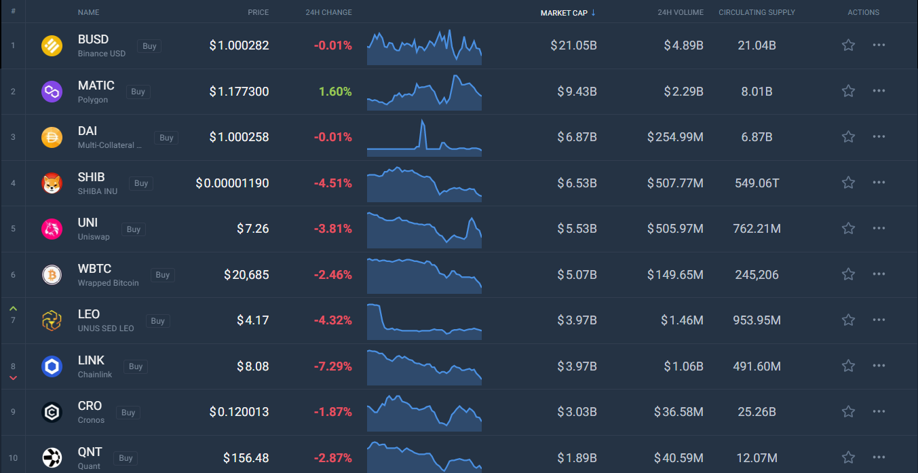This screenshot has width=918, height=473.
Task: Favorite LINK with the star
Action: pyautogui.click(x=848, y=366)
